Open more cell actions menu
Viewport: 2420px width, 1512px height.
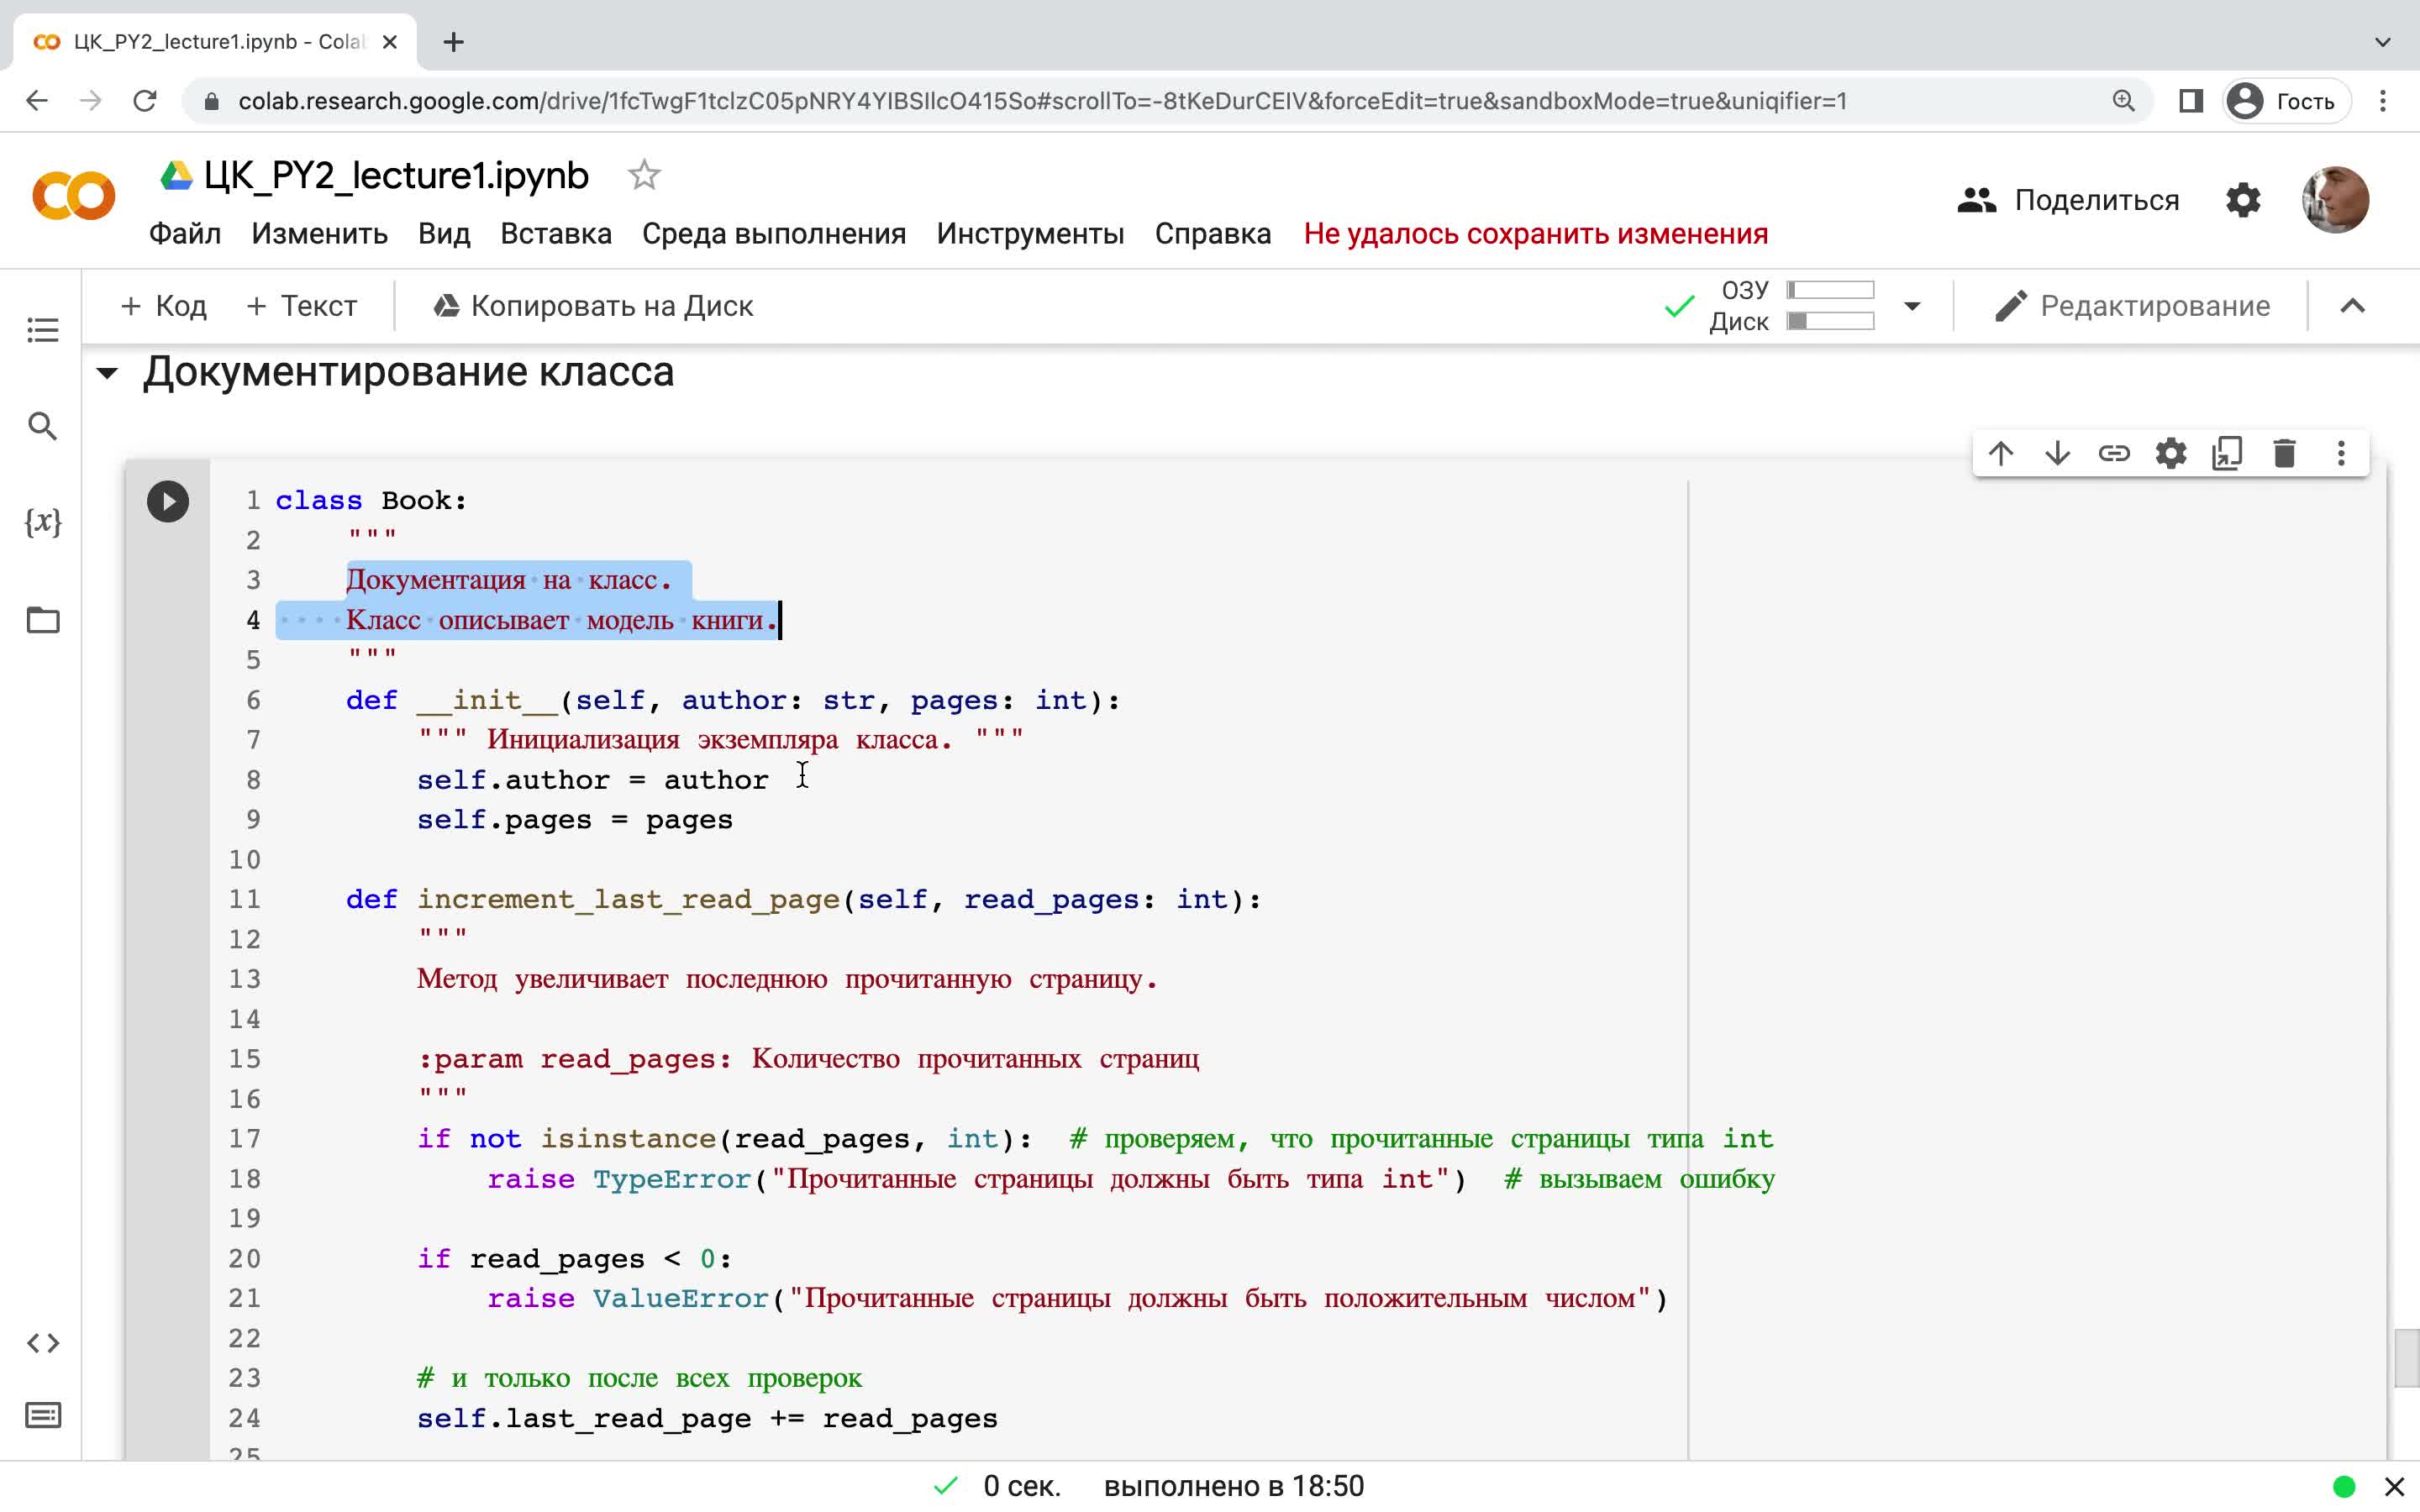(x=2341, y=454)
